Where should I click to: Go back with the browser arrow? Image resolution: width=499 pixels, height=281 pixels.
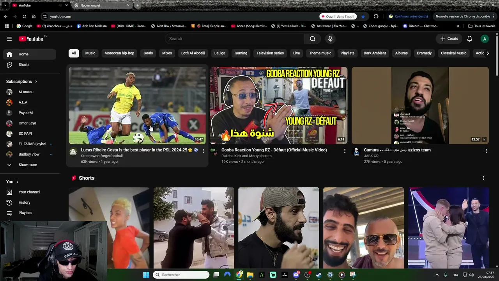coord(6,16)
